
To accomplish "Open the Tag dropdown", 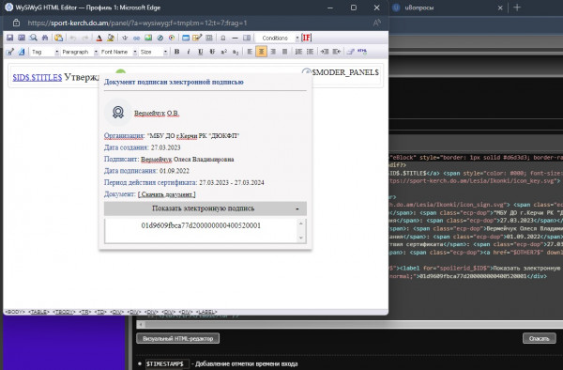I will point(44,52).
